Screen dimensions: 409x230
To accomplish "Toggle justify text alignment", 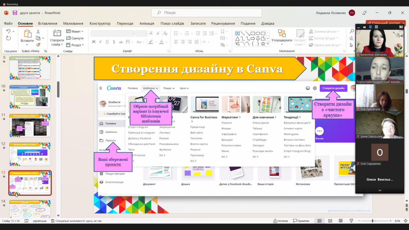I will coord(196,42).
